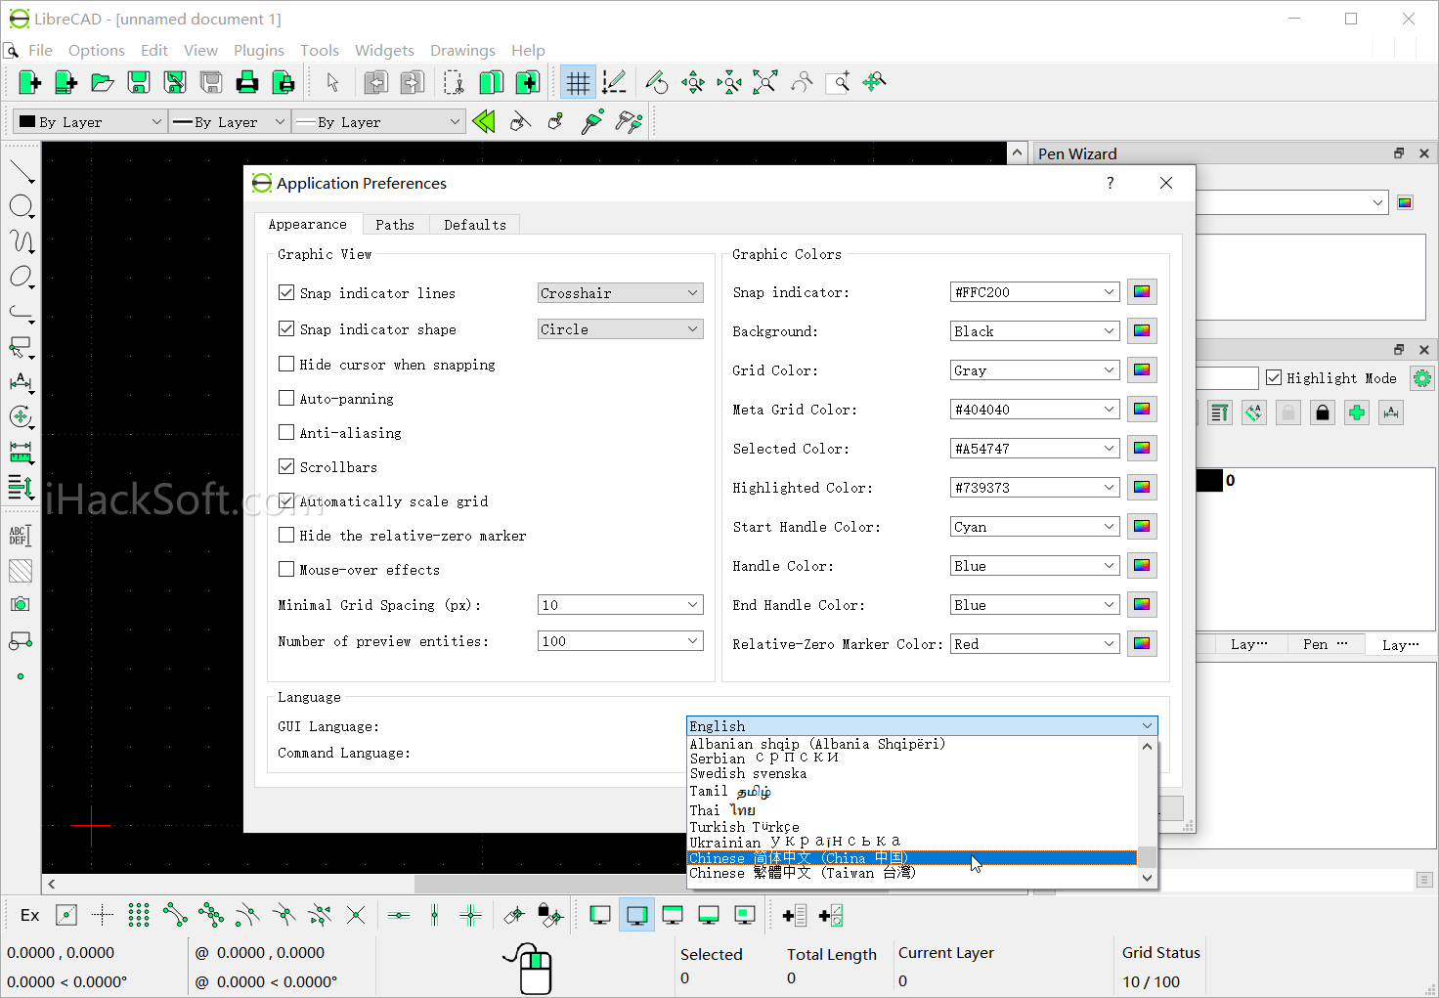1439x998 pixels.
Task: Collapse the GUI Language English dropdown
Action: pyautogui.click(x=922, y=725)
